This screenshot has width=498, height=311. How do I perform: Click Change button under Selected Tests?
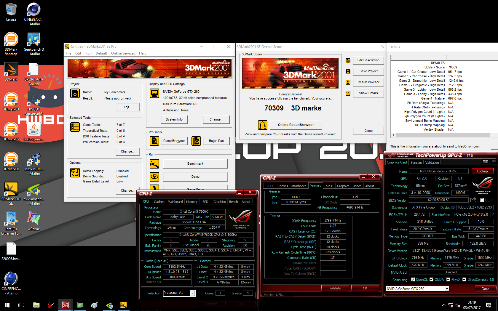128,152
